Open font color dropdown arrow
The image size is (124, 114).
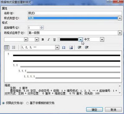point(81,40)
